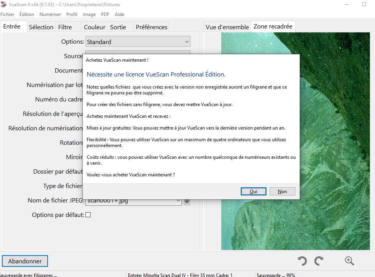375x277 pixels.
Task: Click the label "Document"
Action: (69, 71)
